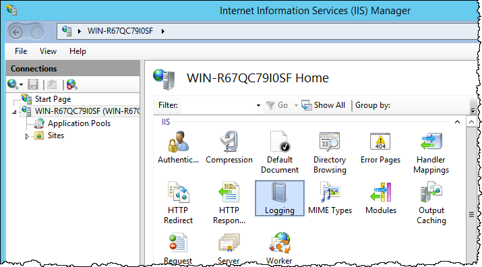Open the Worker Processes feature
Screen dimensions: 482x267
click(279, 249)
